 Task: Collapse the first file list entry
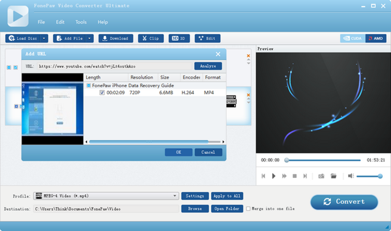click(9, 68)
